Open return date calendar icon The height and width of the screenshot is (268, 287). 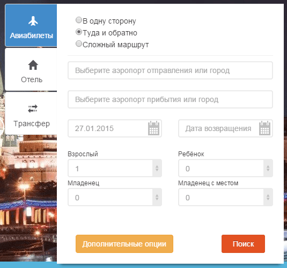click(264, 128)
